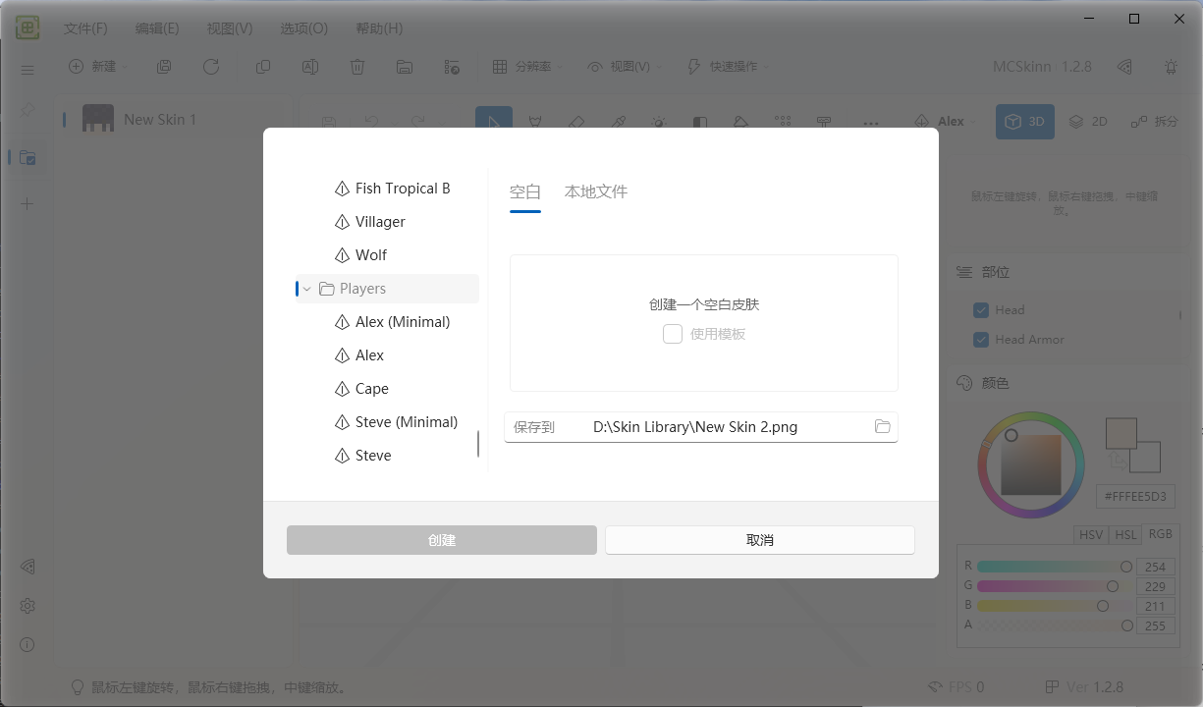Select the dodge/burn brightness tool

pyautogui.click(x=659, y=123)
